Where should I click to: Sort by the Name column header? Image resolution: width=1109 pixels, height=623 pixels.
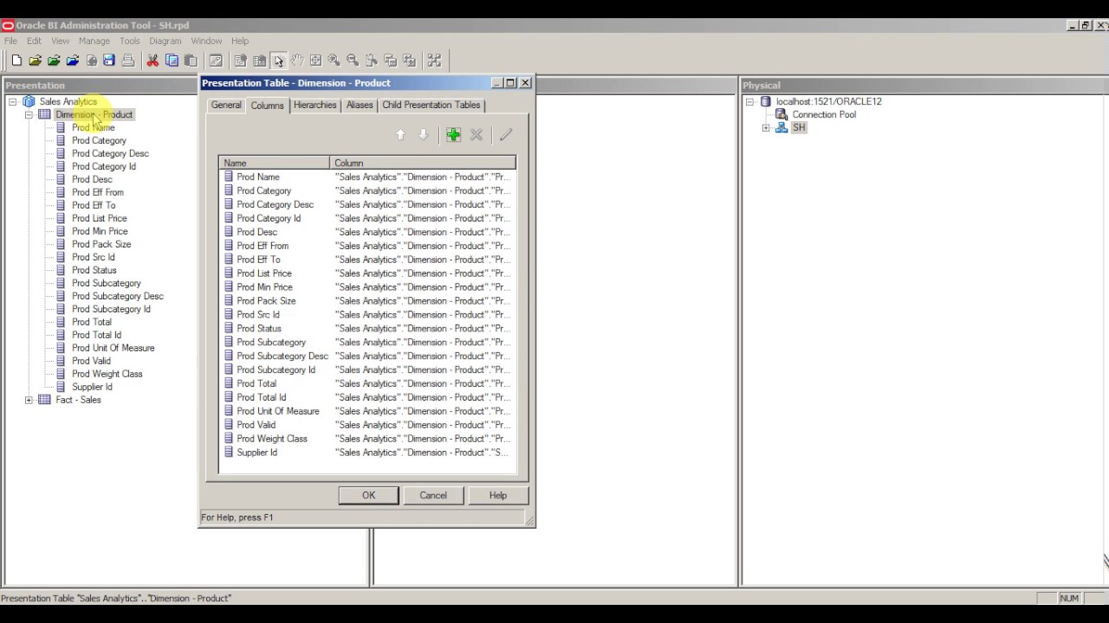point(275,163)
